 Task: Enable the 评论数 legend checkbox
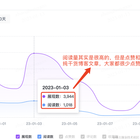point(83,136)
